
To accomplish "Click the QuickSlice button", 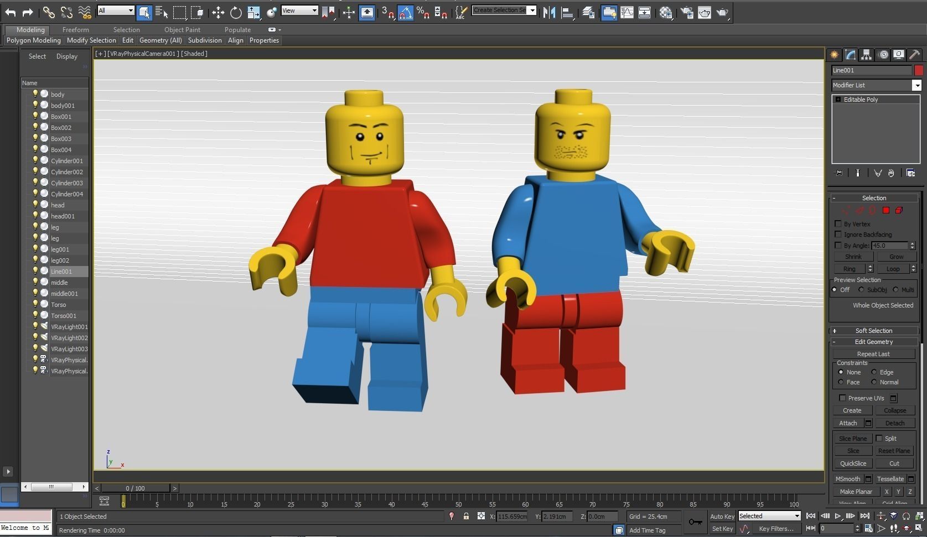I will click(x=853, y=463).
